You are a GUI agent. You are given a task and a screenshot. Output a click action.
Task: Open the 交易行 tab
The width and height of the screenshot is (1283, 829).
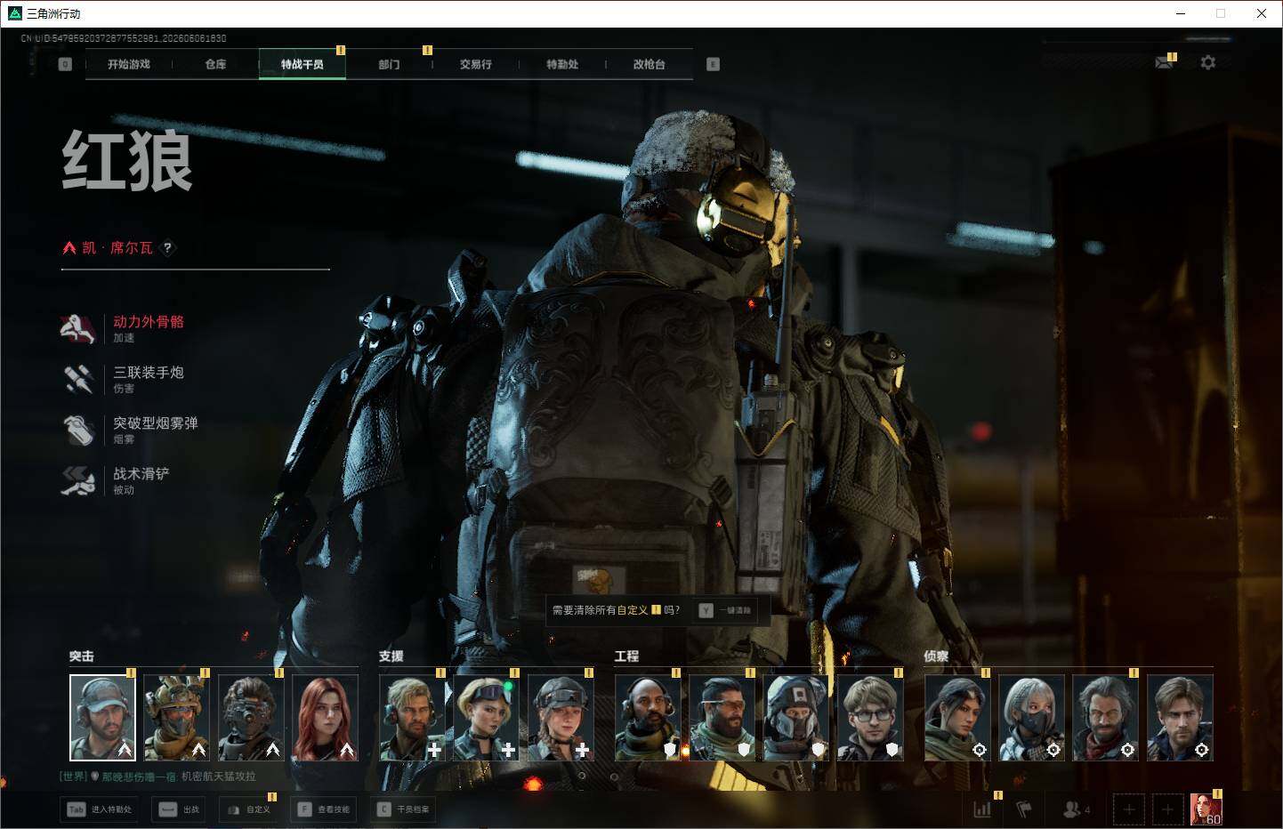tap(476, 64)
